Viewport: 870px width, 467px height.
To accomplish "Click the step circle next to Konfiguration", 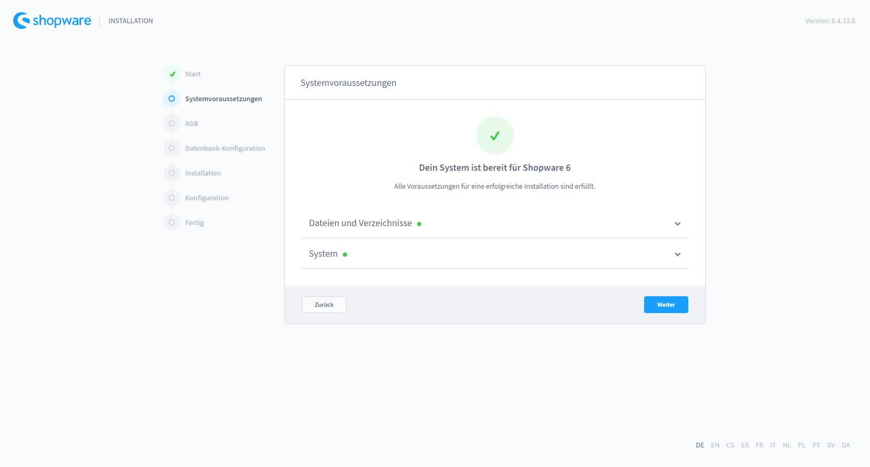I will (172, 198).
